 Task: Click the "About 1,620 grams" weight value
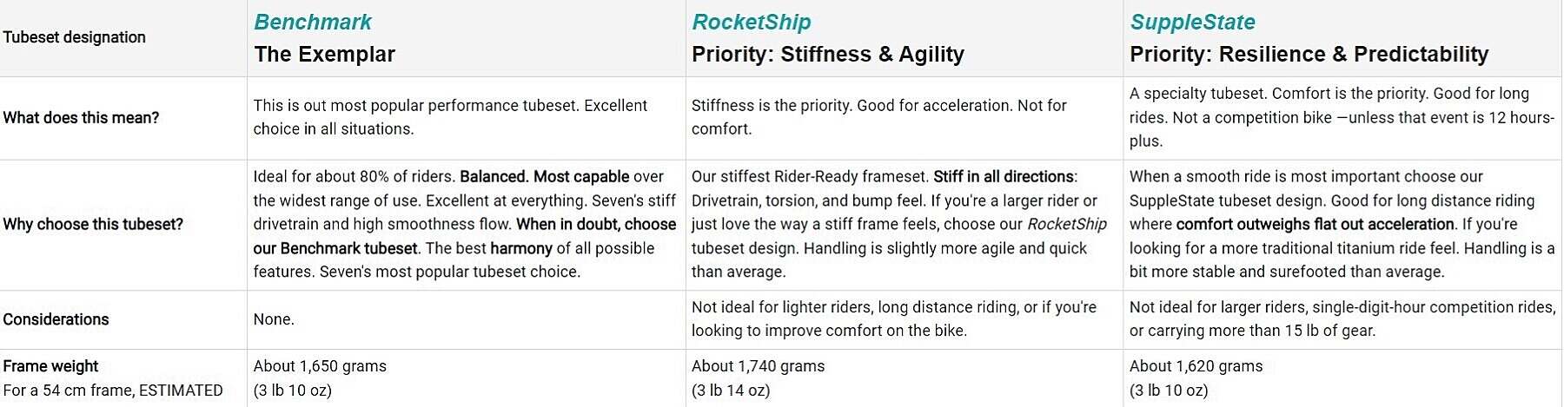tap(1196, 366)
